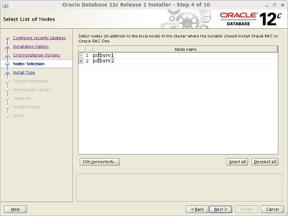Click the Java installer window icon
This screenshot has width=288, height=216.
[5, 5]
